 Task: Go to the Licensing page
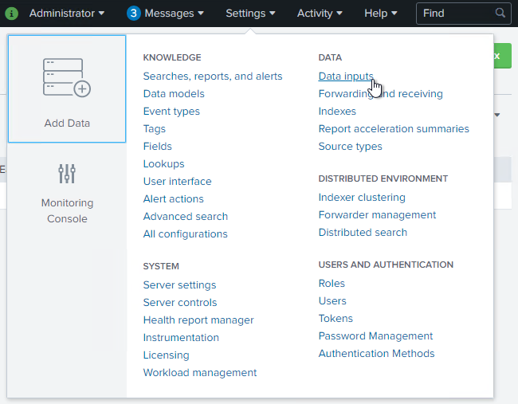click(x=166, y=355)
